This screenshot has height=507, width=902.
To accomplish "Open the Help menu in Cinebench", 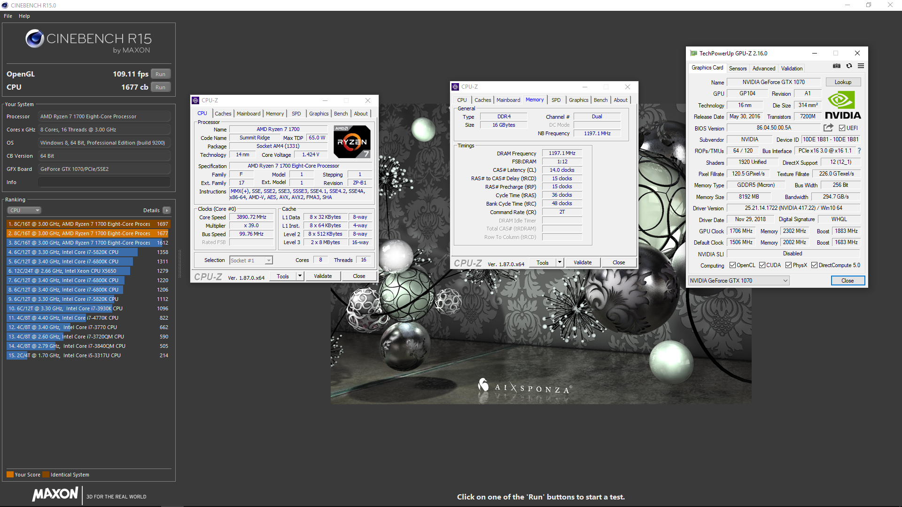I will pyautogui.click(x=24, y=16).
